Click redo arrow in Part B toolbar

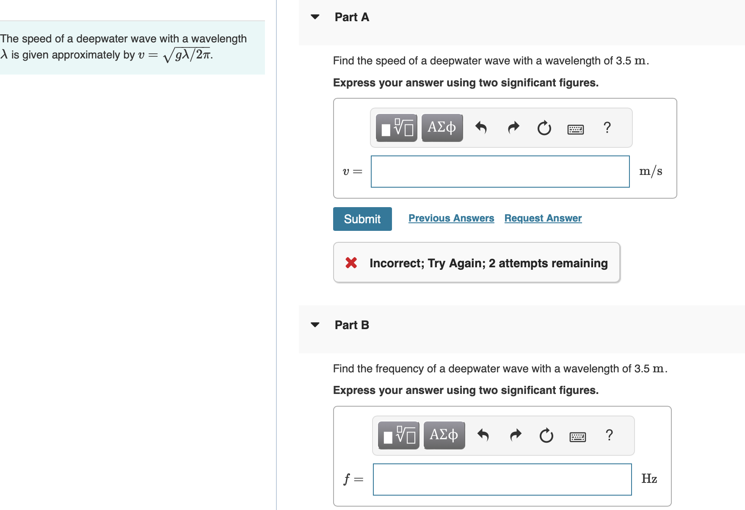516,435
